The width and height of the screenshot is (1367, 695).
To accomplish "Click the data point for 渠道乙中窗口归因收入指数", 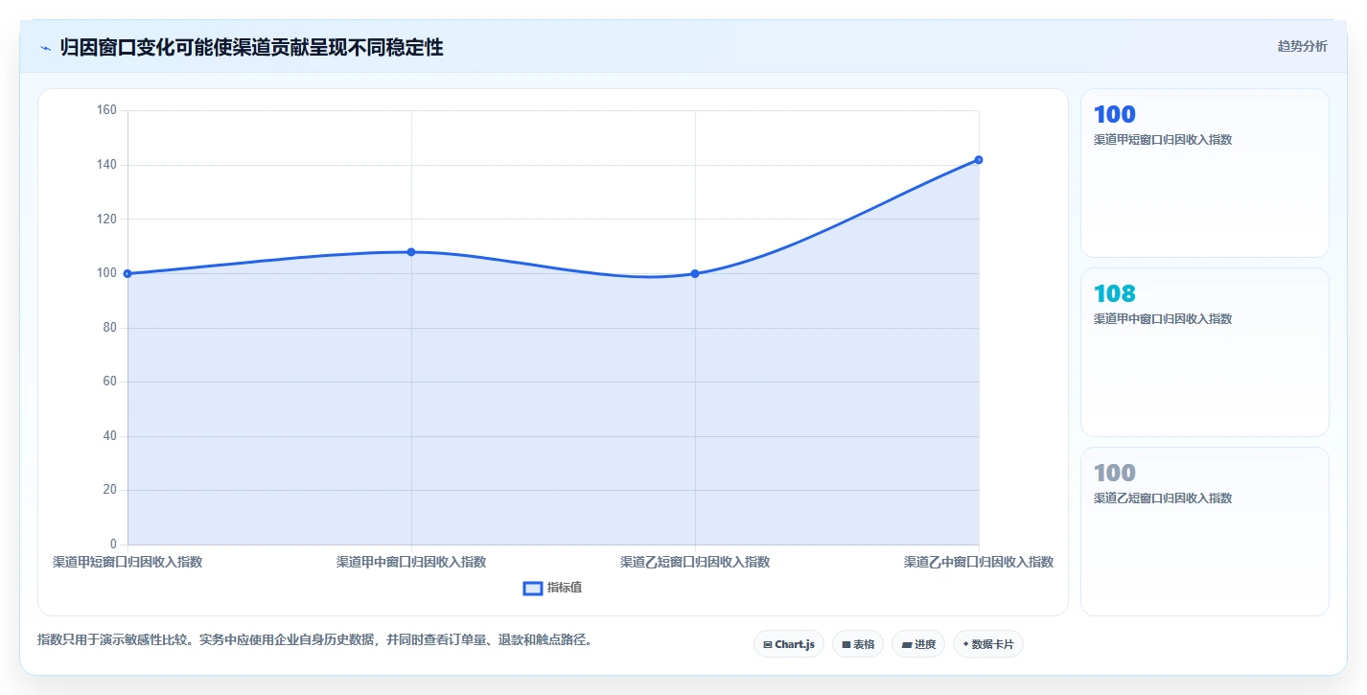I will click(979, 160).
